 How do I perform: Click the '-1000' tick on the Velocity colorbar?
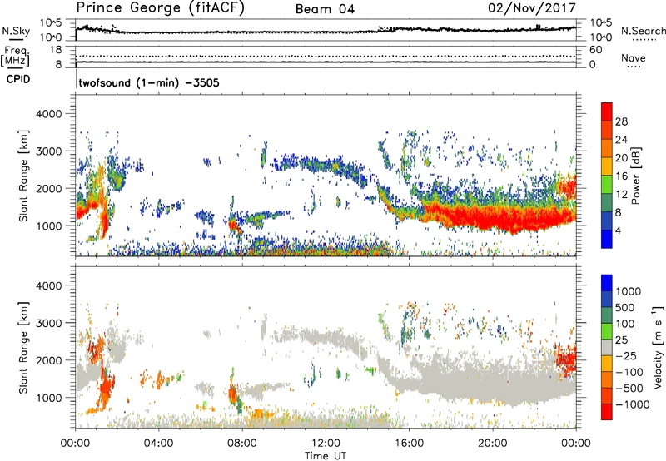(633, 404)
